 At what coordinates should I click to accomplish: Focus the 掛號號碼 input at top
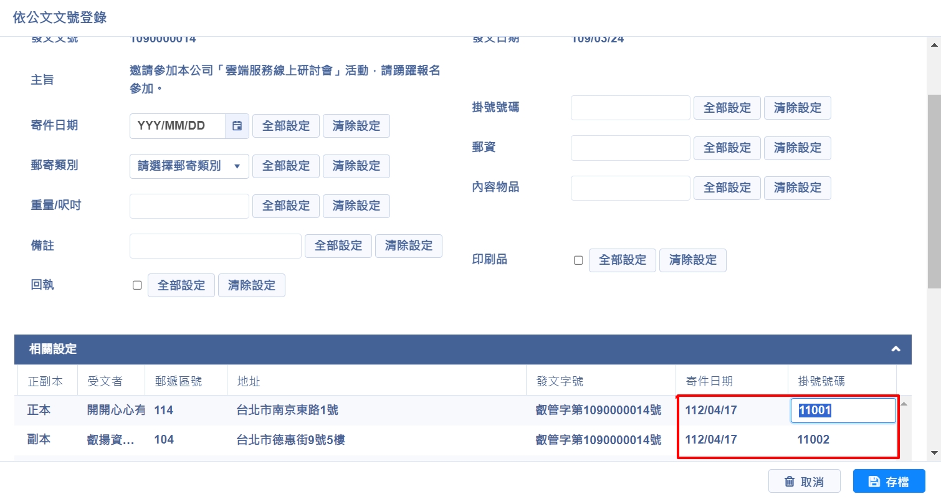pyautogui.click(x=630, y=108)
